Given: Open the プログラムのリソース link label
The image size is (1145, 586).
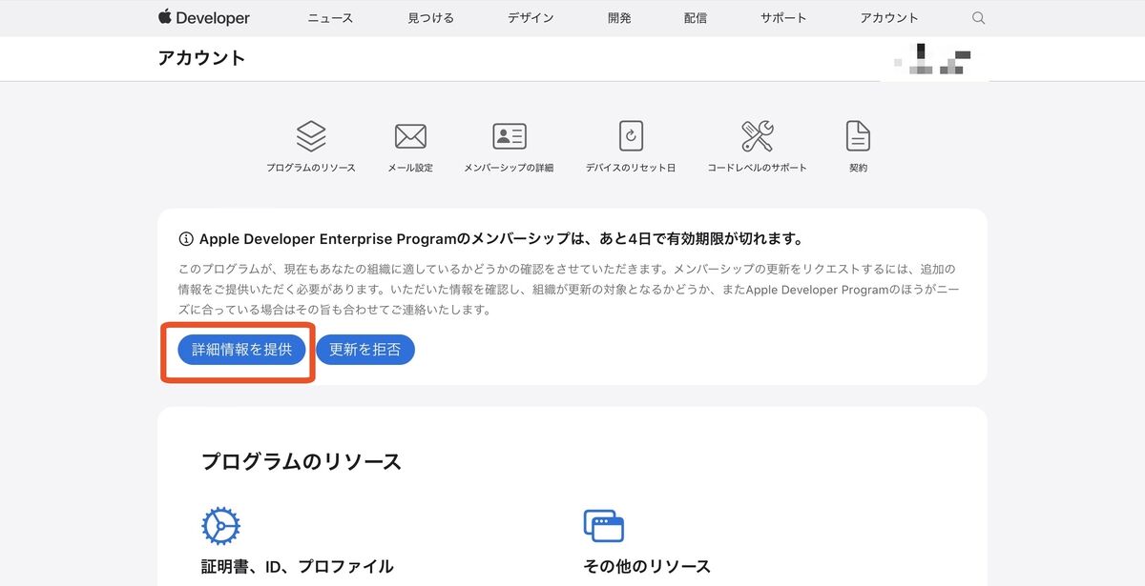Looking at the screenshot, I should 311,168.
